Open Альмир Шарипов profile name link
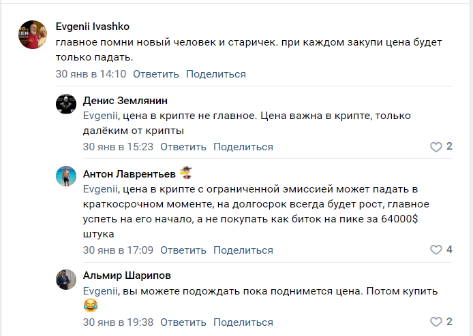This screenshot has height=336, width=473. click(x=127, y=275)
